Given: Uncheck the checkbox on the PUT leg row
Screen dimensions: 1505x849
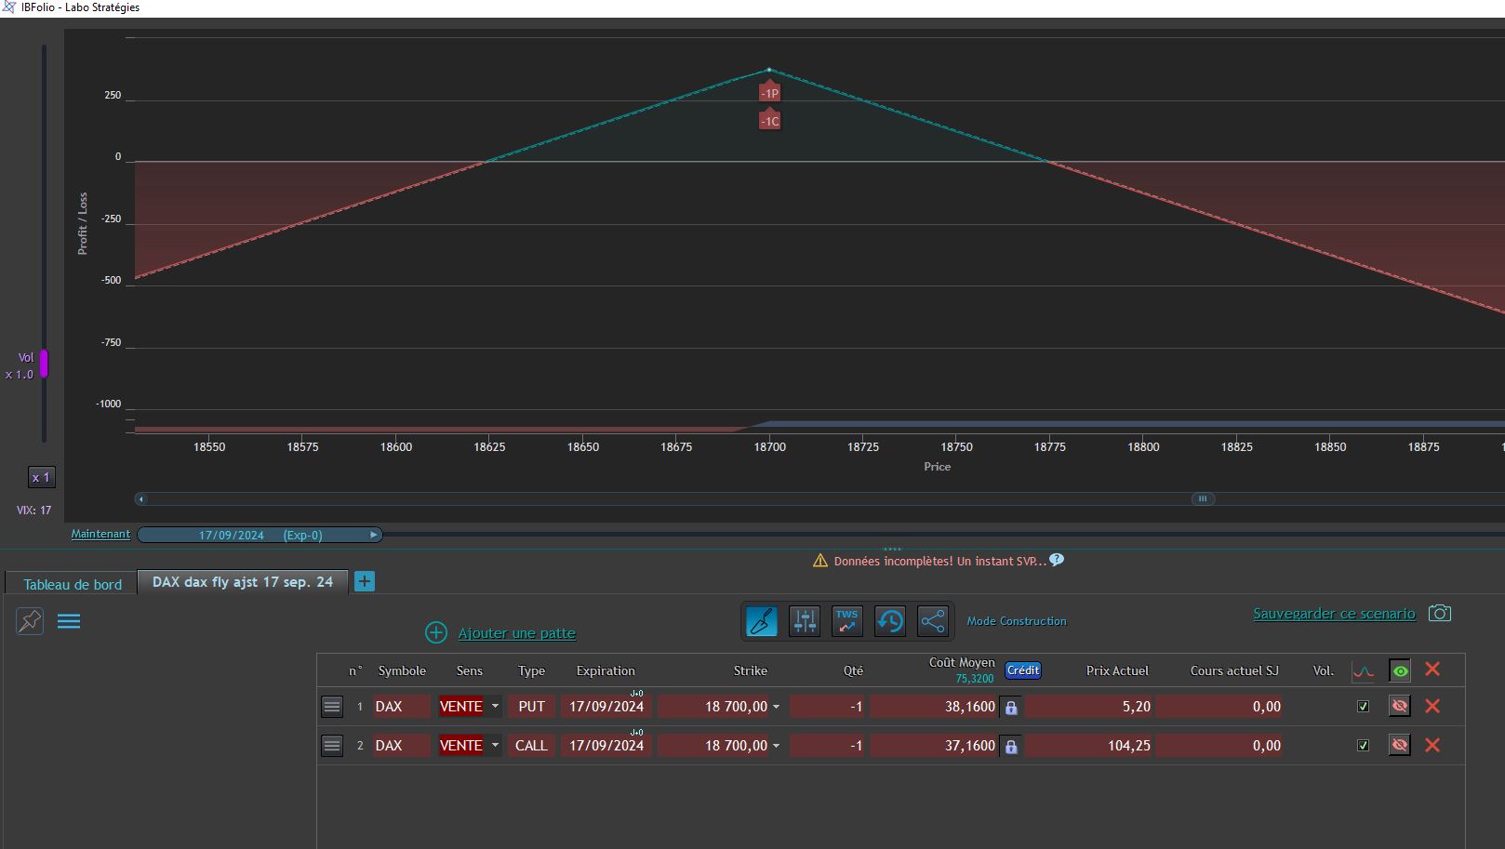Looking at the screenshot, I should 1363,707.
